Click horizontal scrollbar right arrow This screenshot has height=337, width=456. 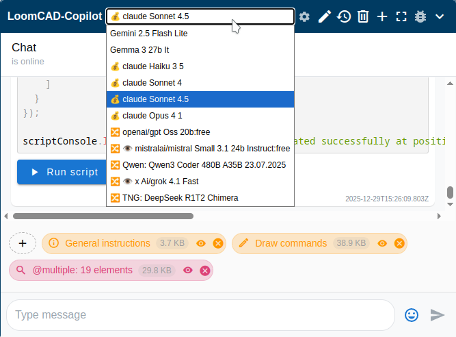(x=439, y=216)
